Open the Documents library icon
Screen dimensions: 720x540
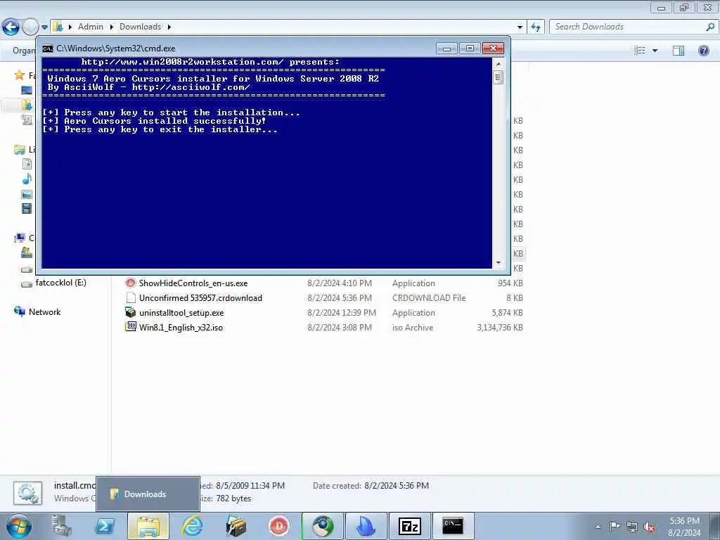27,164
